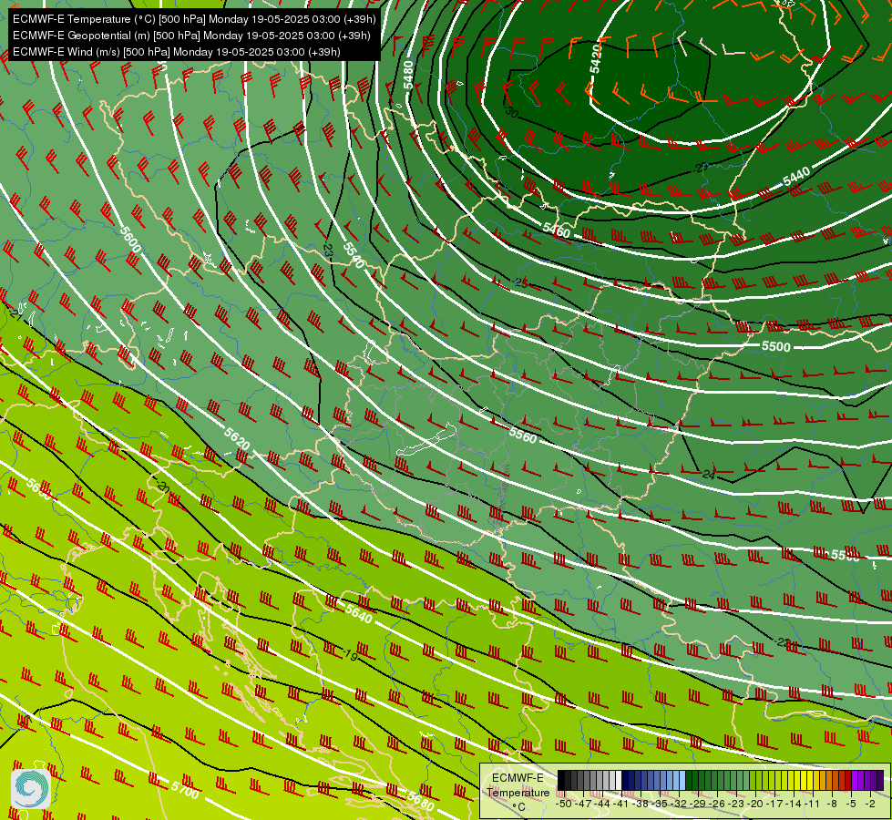Image resolution: width=892 pixels, height=820 pixels.
Task: Click the -8 legend scale value
Action: (832, 804)
